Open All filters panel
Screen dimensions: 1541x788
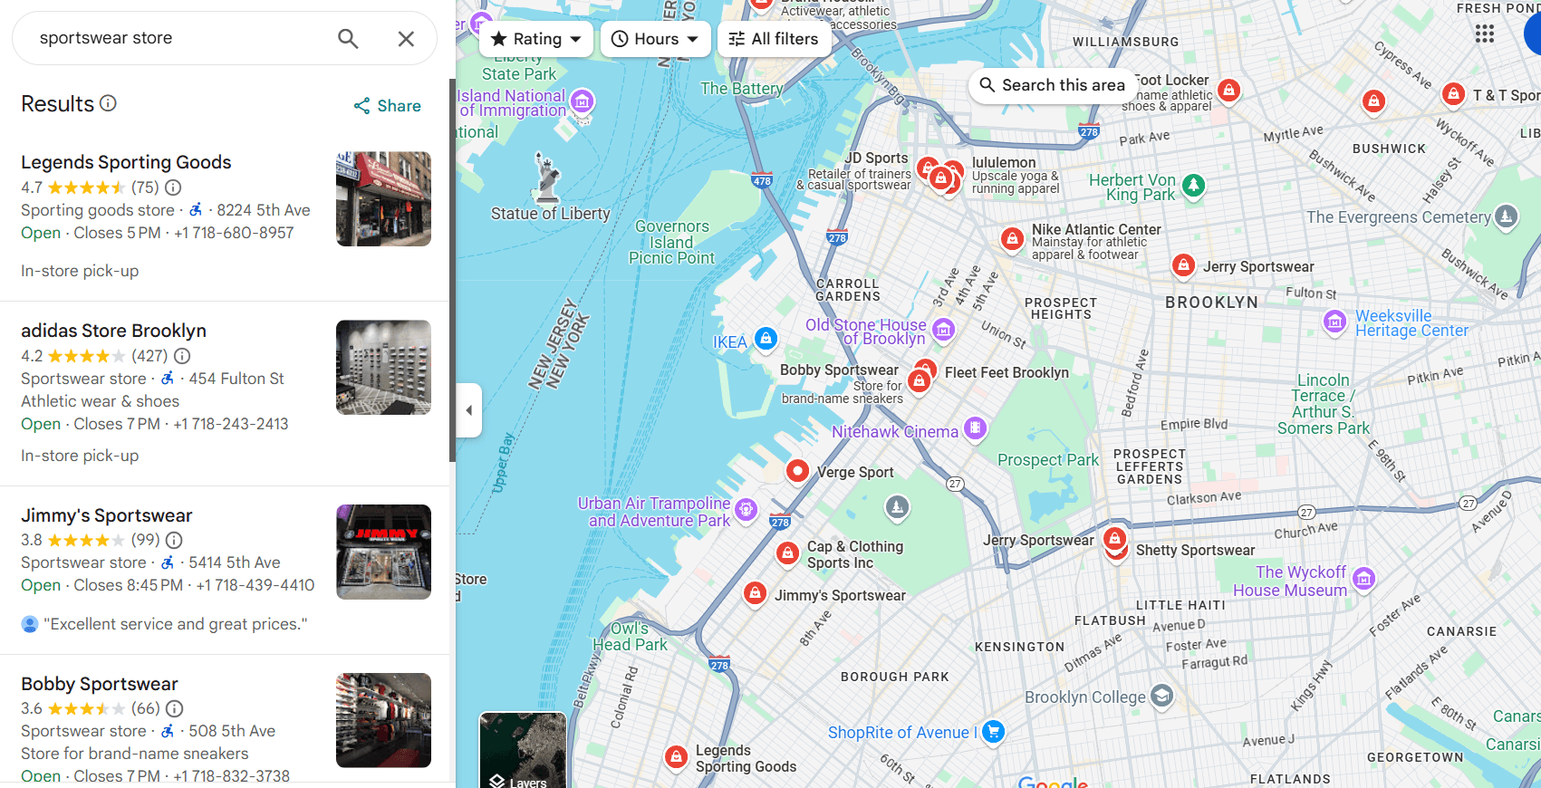coord(774,39)
